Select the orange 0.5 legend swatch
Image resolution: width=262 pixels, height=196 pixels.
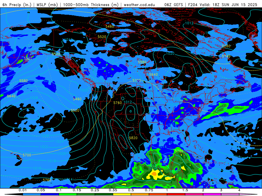pos(140,194)
